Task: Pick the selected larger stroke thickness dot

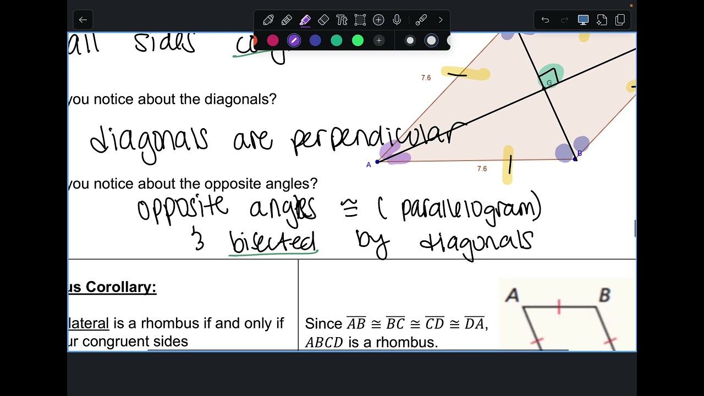Action: (x=431, y=40)
